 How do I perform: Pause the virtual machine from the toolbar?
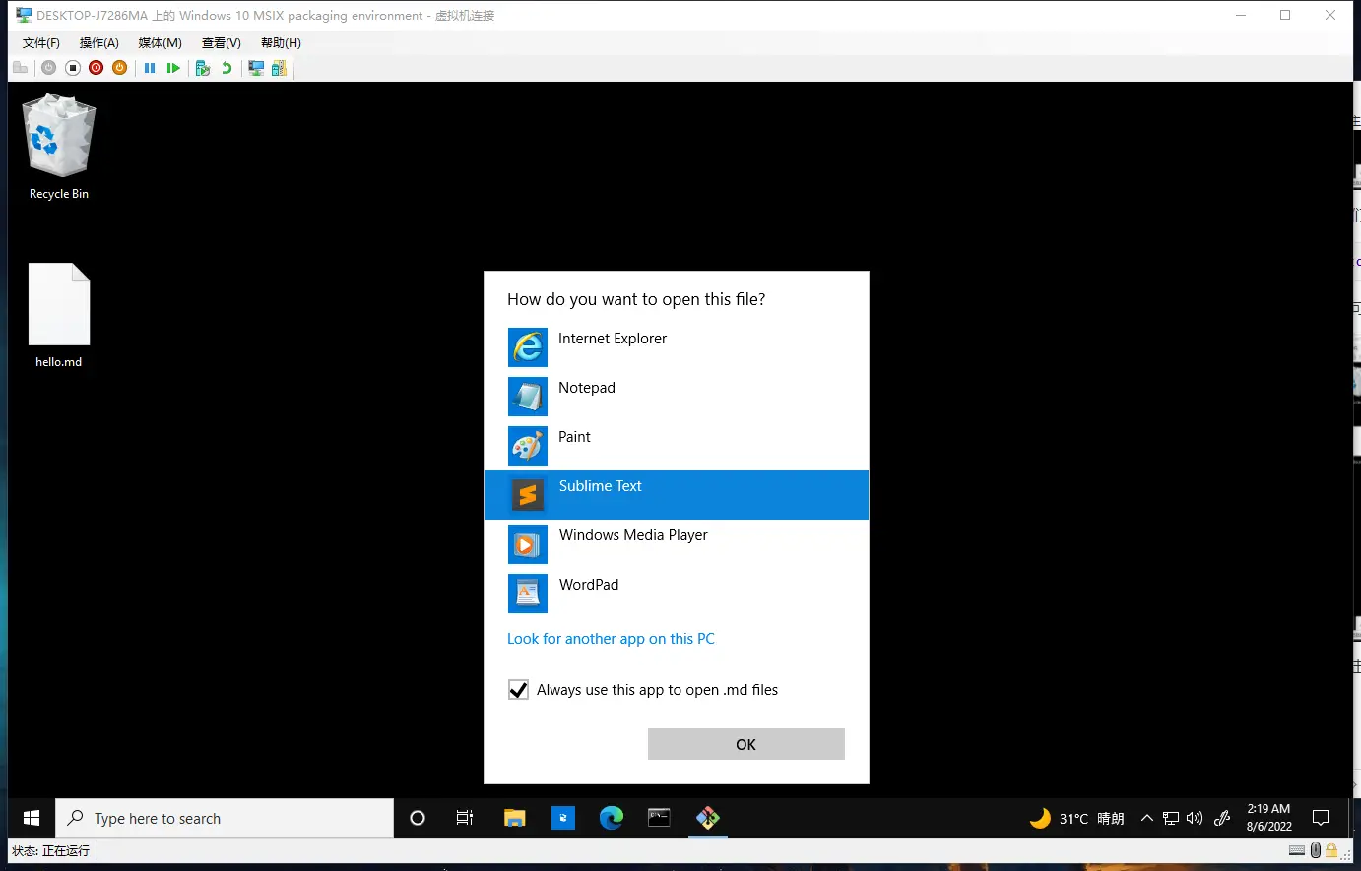(150, 68)
